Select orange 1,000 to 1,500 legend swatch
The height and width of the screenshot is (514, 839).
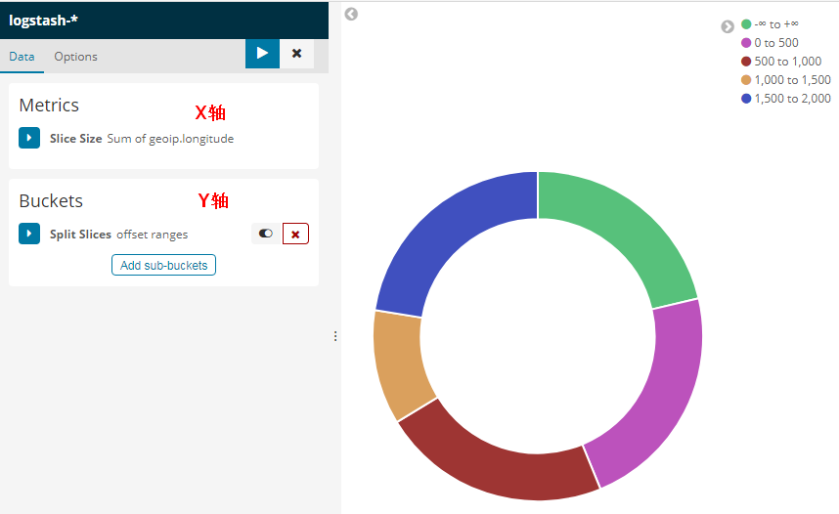click(746, 80)
